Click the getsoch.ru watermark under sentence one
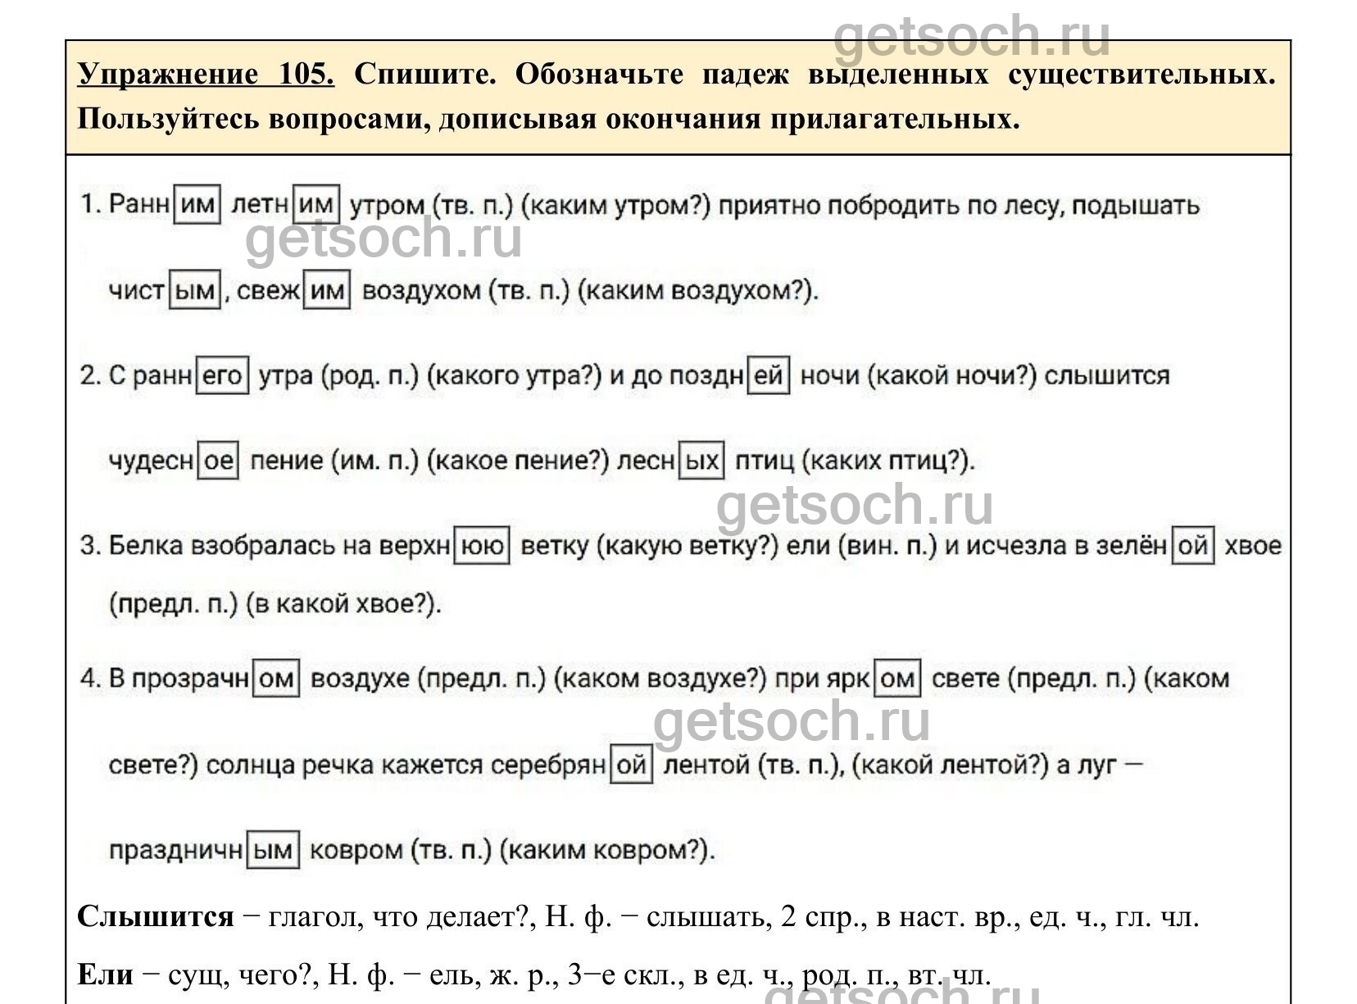This screenshot has height=1004, width=1357. click(x=383, y=239)
